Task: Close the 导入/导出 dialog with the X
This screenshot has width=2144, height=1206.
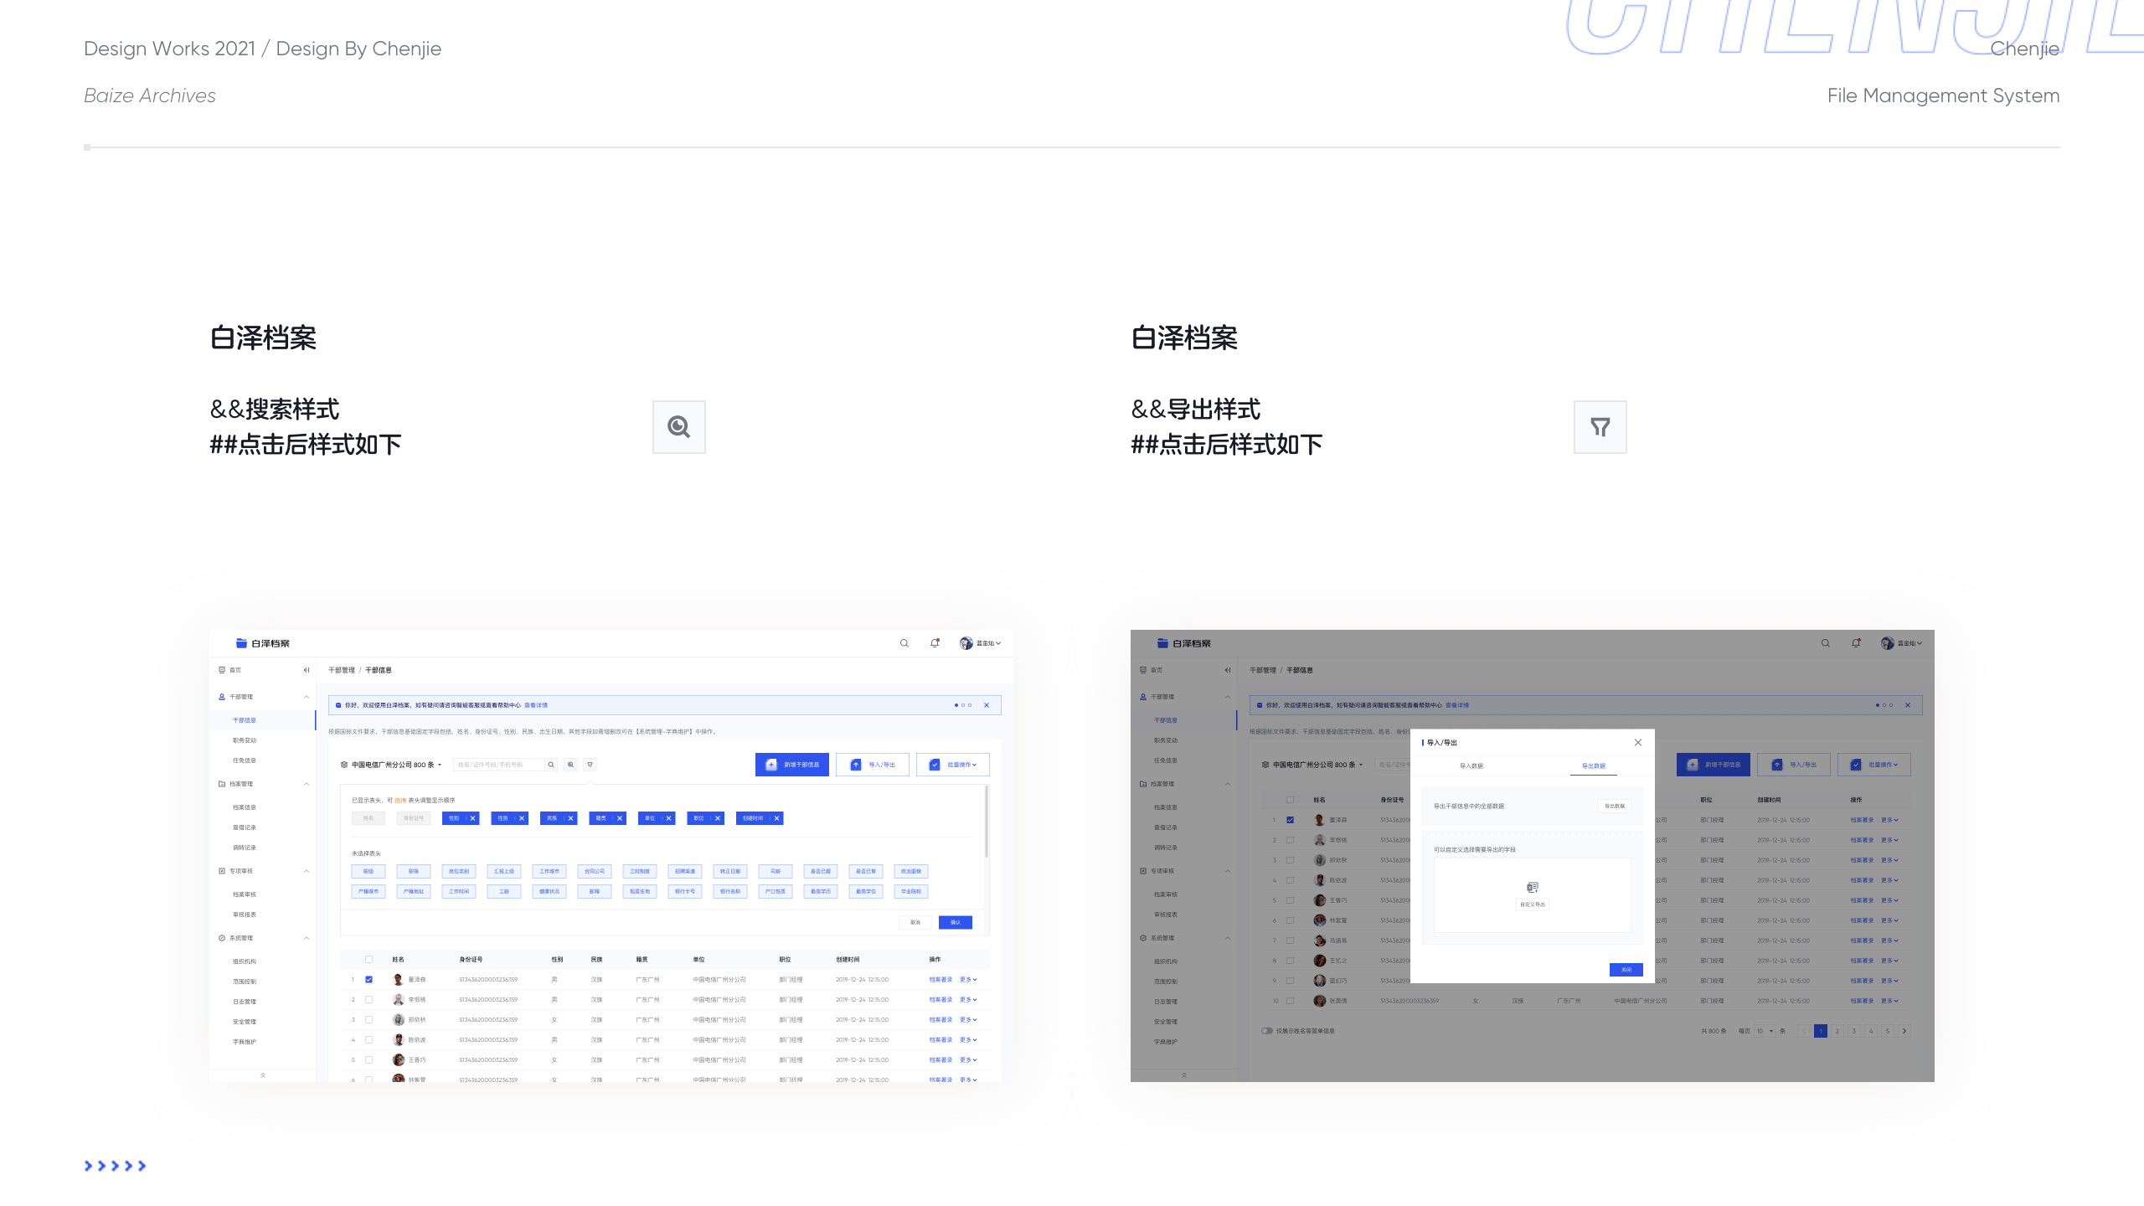Action: [1638, 743]
